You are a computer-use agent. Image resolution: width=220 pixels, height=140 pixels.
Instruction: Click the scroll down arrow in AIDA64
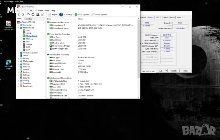[139, 97]
